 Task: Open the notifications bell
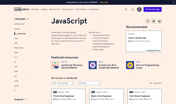[133, 9]
